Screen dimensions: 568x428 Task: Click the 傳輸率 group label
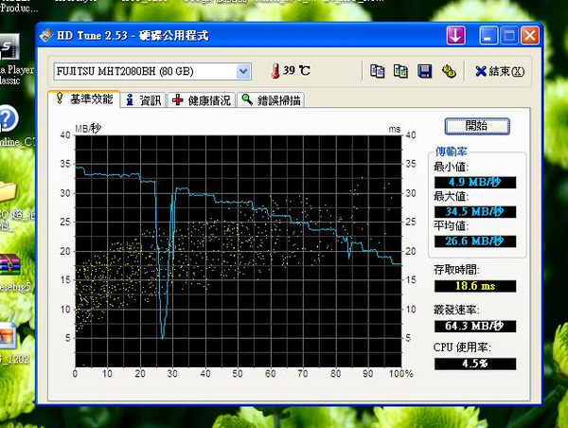click(x=451, y=152)
